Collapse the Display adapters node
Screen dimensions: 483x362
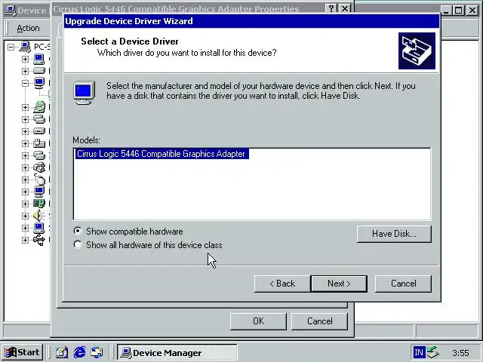click(x=25, y=83)
